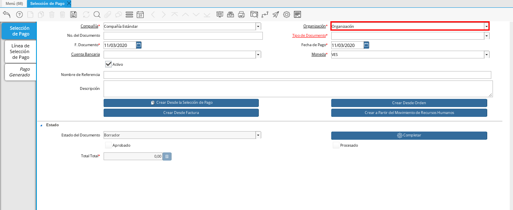Click the Tipo de Documento label link
The height and width of the screenshot is (210, 513).
click(x=309, y=36)
